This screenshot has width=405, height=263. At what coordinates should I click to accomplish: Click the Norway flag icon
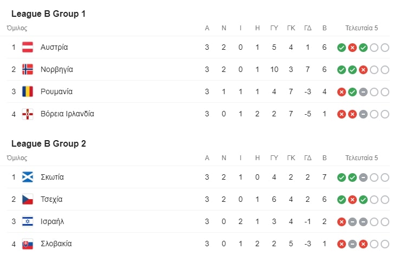point(28,69)
